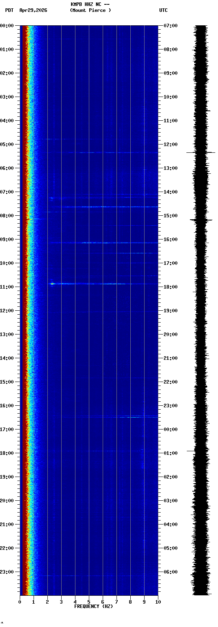Click the waveform spike near 15:10 UTC
Screen dimensions: 218x627
tap(201, 220)
